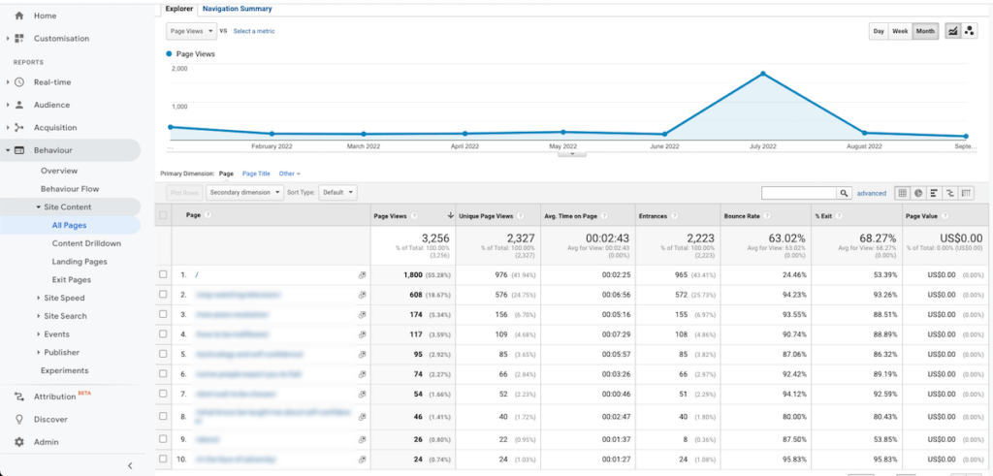Tick the checkbox for row 9

163,438
